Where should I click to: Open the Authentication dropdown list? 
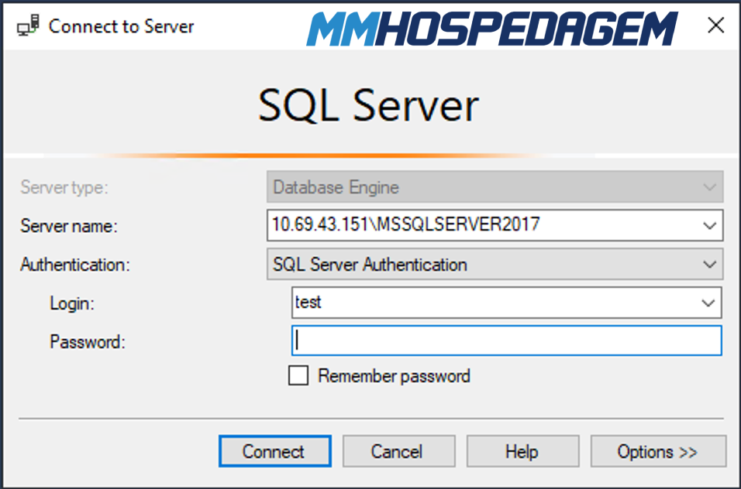coord(495,264)
